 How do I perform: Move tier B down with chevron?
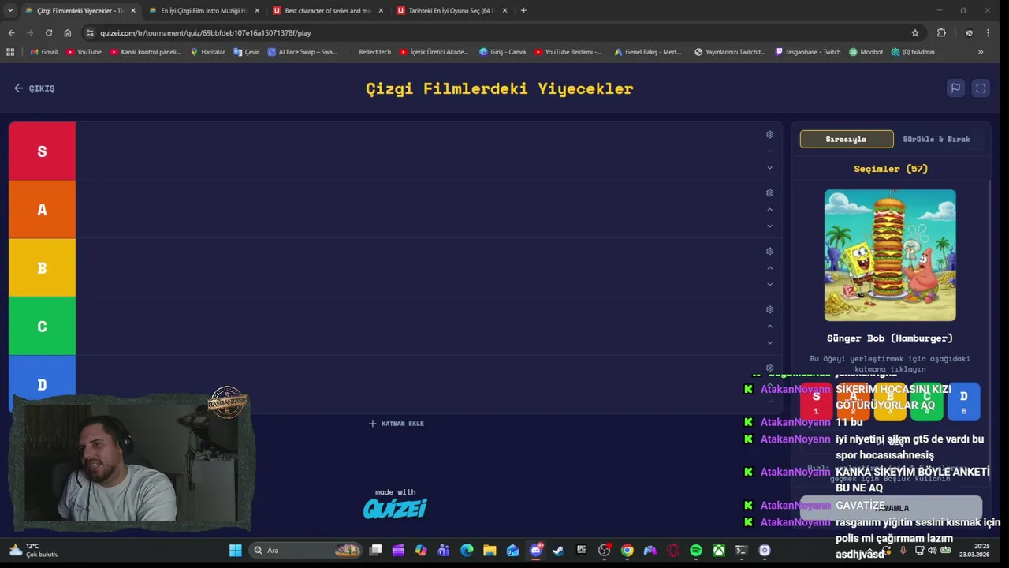click(x=769, y=284)
